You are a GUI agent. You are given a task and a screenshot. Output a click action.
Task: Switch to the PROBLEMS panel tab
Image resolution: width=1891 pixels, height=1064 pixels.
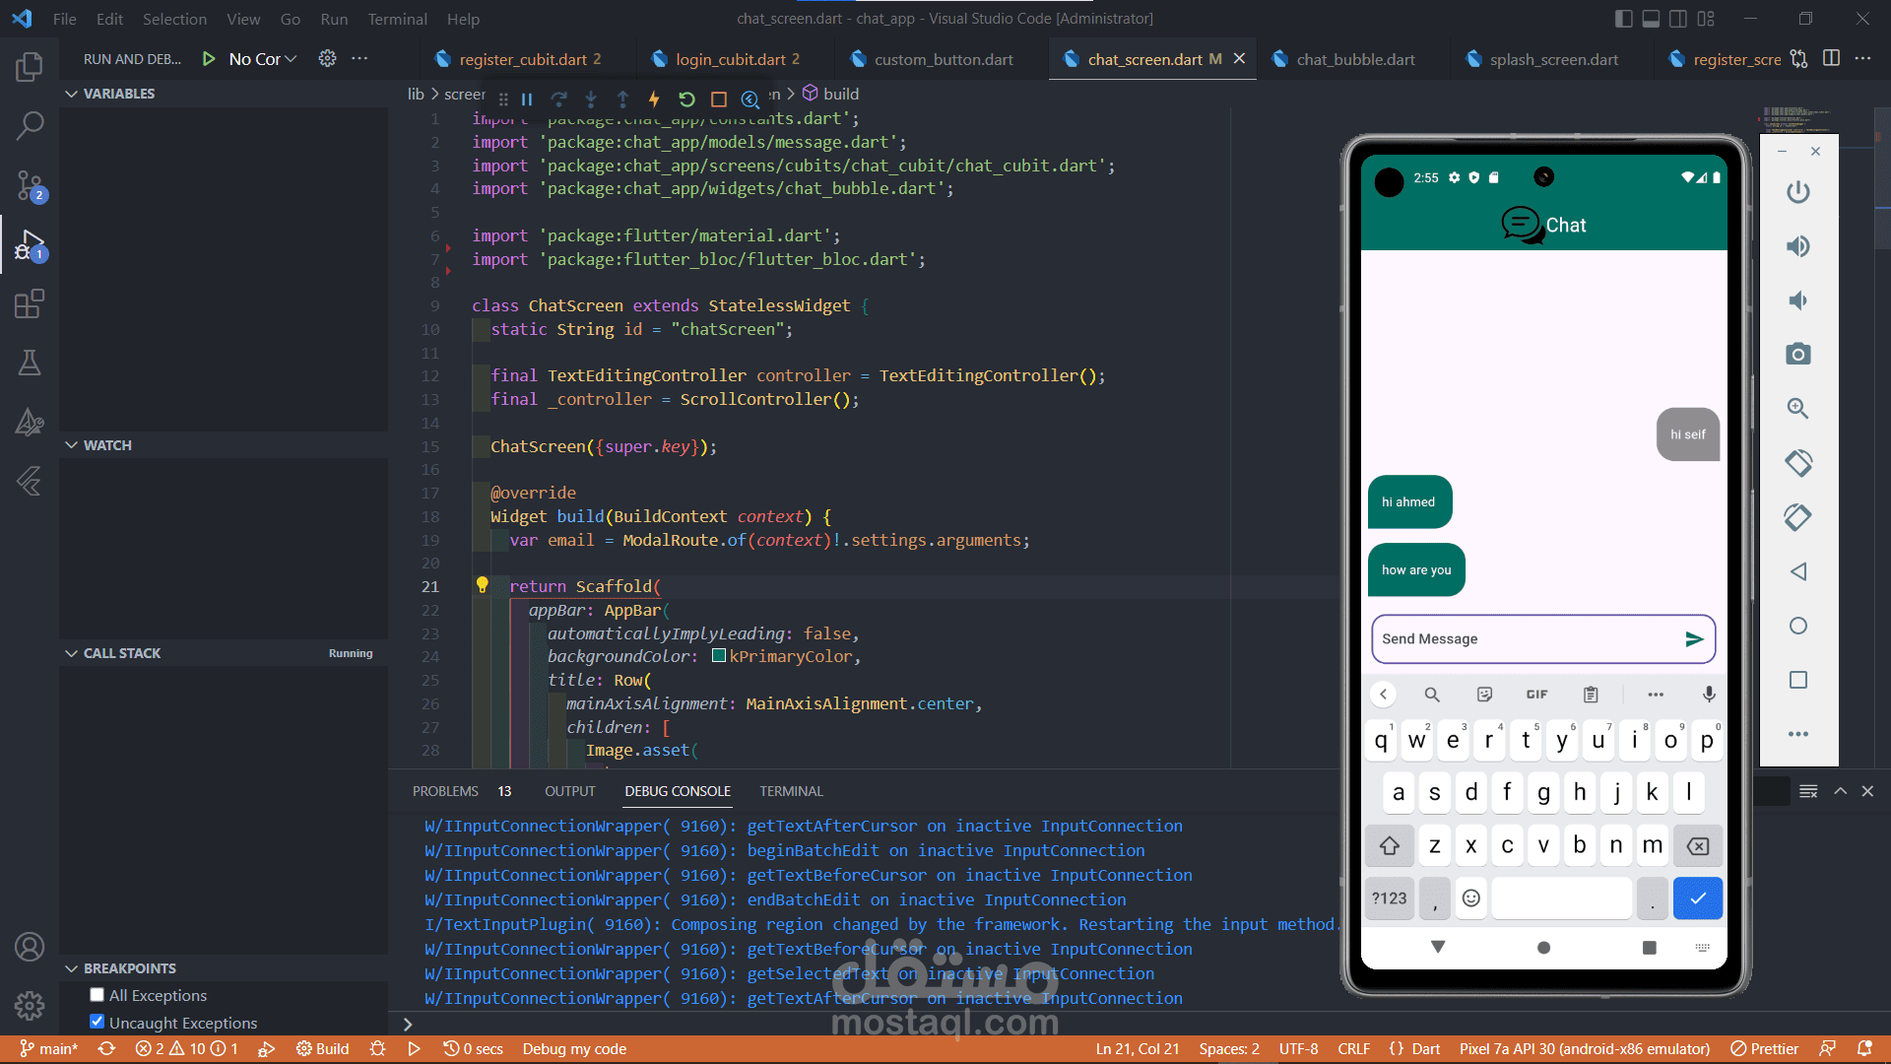tap(445, 791)
